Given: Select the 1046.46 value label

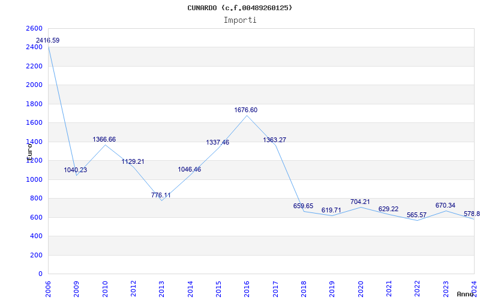Looking at the screenshot, I should point(190,169).
